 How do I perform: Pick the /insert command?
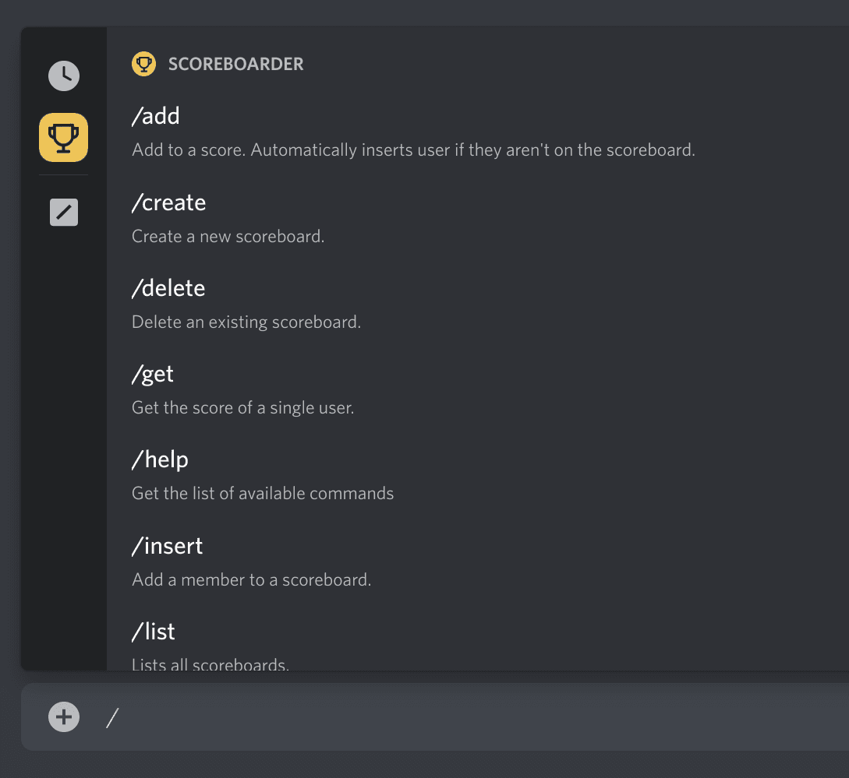coord(167,546)
